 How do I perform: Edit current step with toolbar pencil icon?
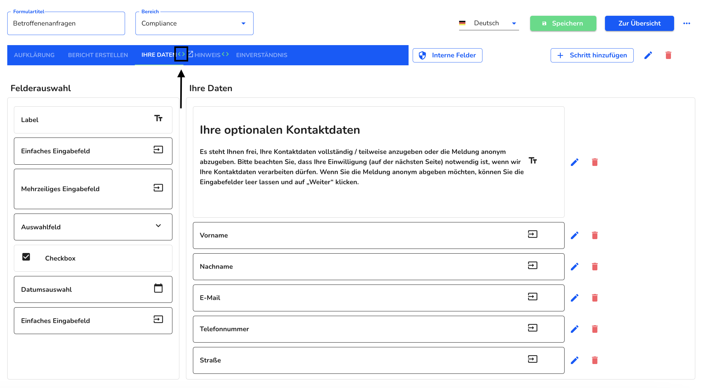pyautogui.click(x=648, y=55)
